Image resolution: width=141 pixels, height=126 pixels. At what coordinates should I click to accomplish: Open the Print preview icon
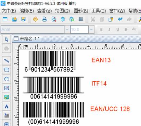pos(54,19)
